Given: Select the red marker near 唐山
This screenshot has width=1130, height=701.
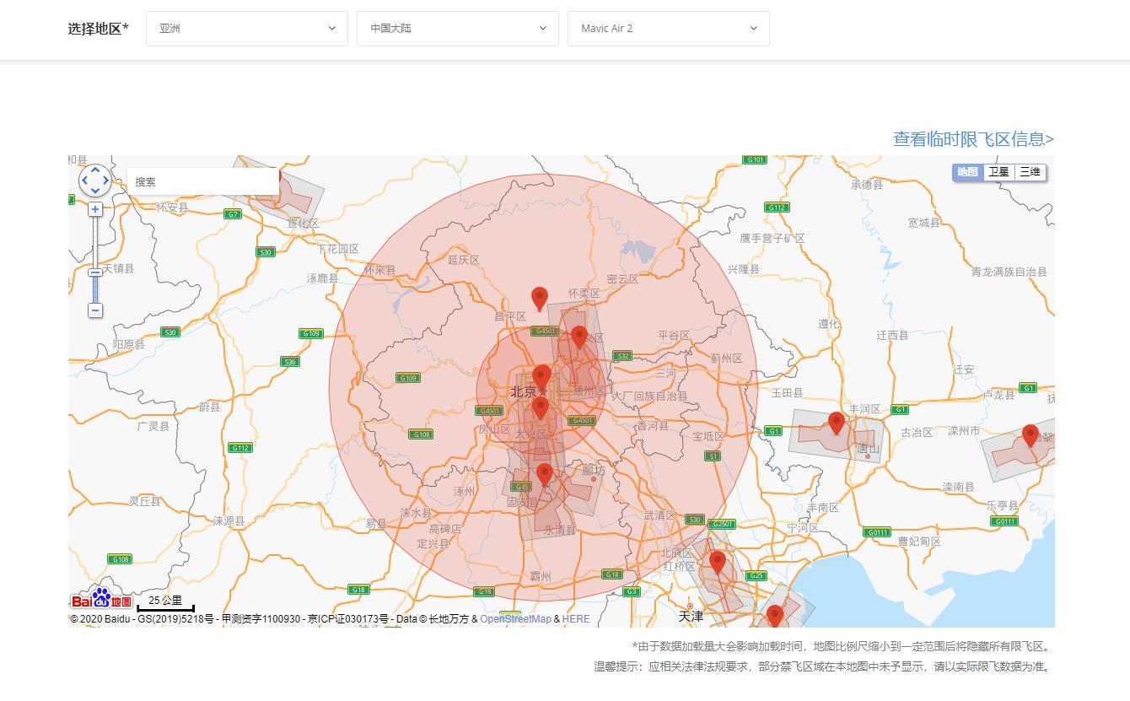Looking at the screenshot, I should pyautogui.click(x=836, y=420).
